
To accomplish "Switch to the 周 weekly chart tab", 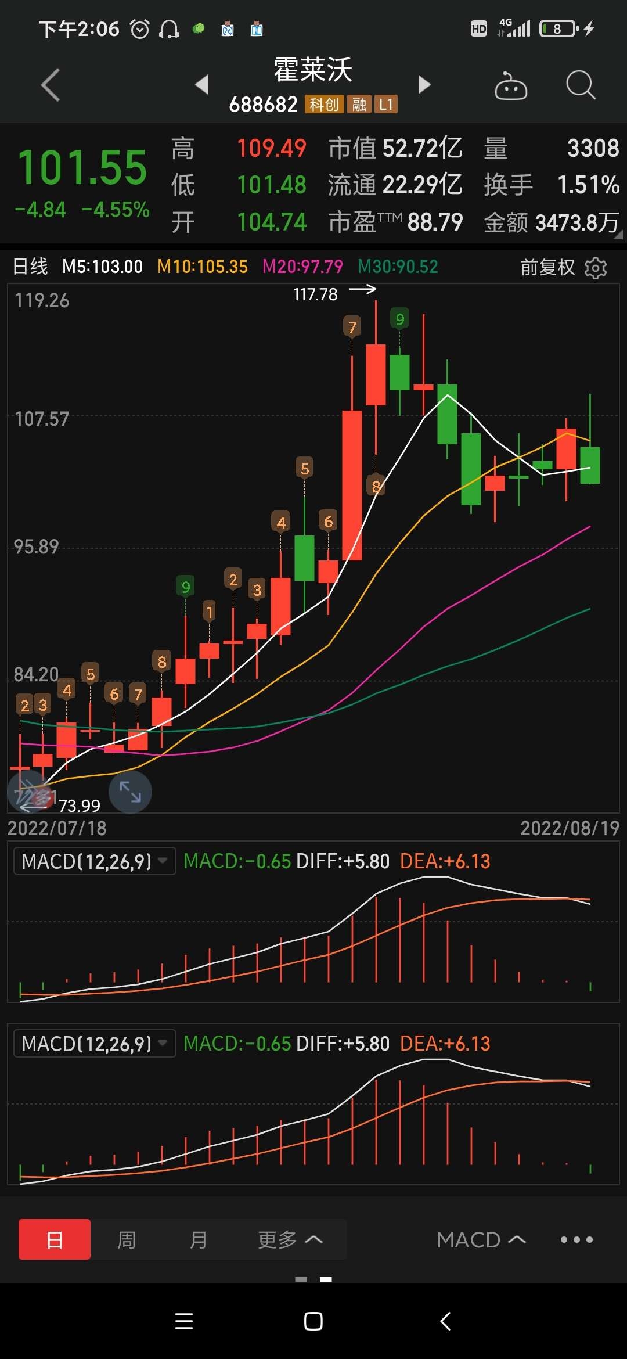I will (127, 1239).
